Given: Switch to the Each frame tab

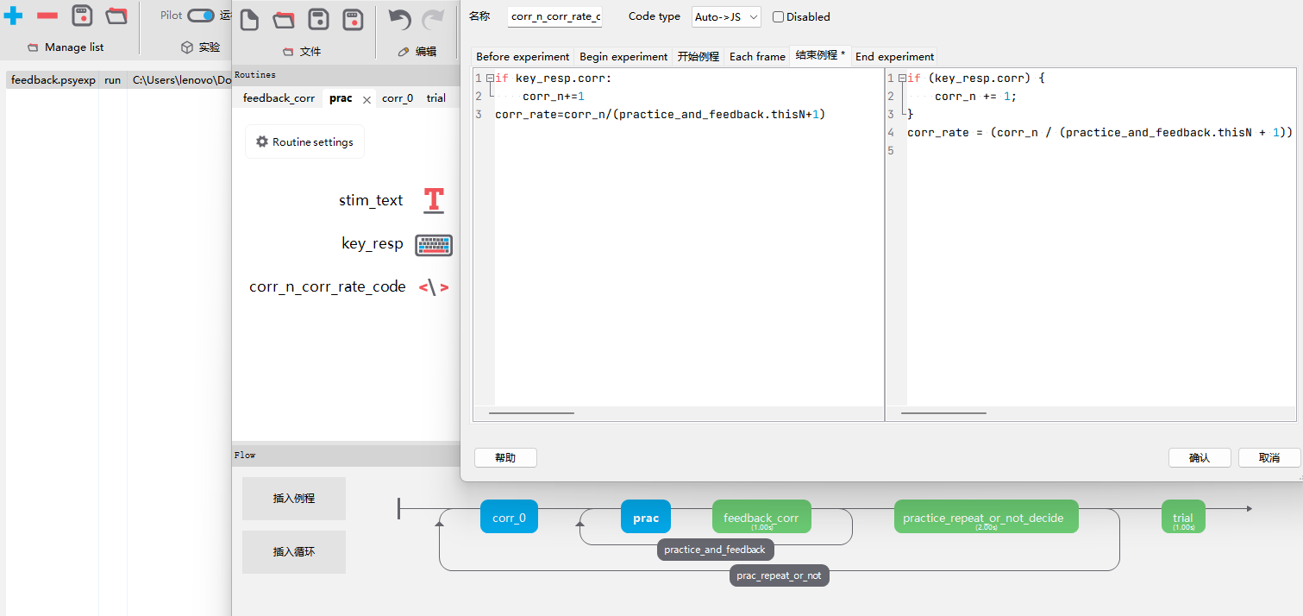Looking at the screenshot, I should [757, 56].
